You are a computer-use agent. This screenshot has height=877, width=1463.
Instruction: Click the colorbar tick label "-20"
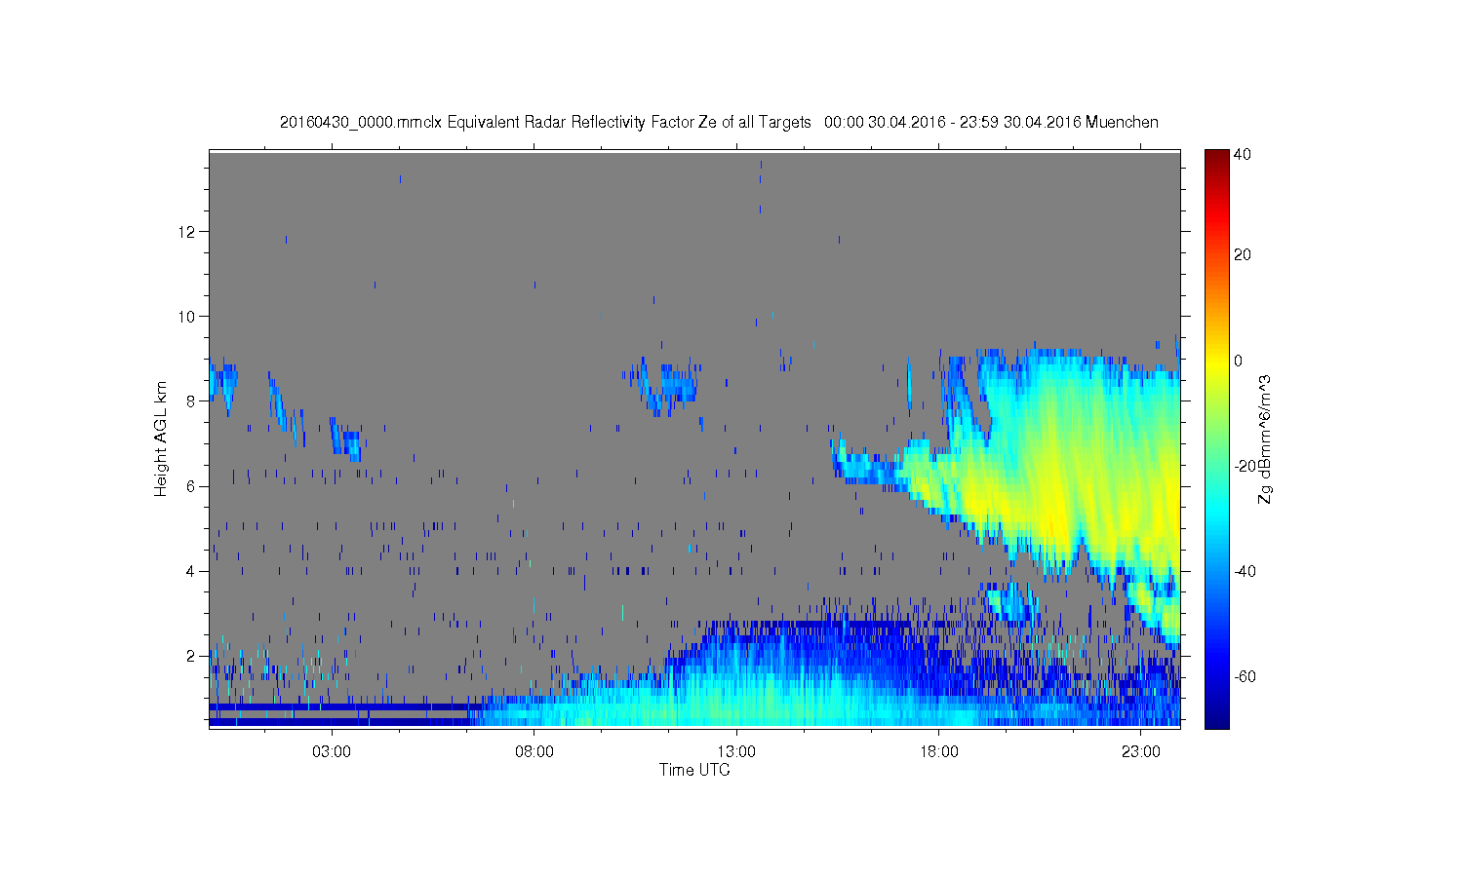coord(1245,466)
